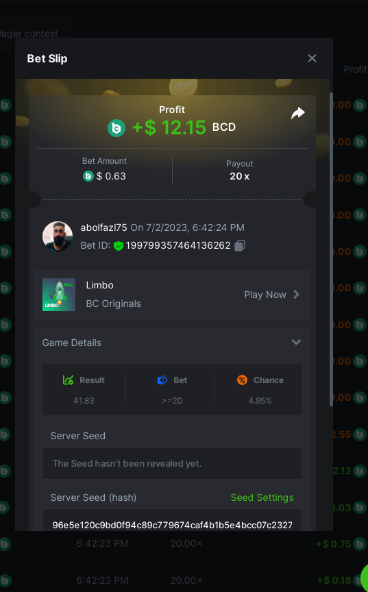Click the share arrow icon
Viewport: 368px width, 592px height.
pyautogui.click(x=298, y=113)
